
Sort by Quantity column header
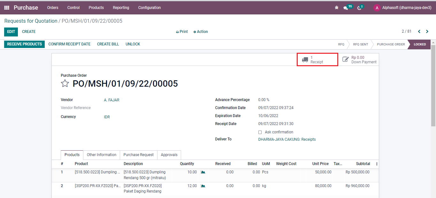tap(187, 164)
